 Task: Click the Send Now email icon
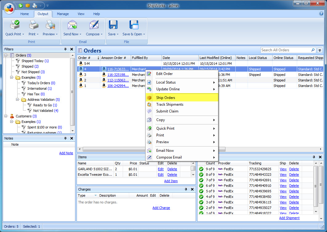[x=72, y=25]
